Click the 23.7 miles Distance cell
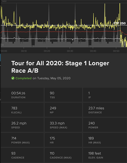This screenshot has height=163, width=127. [105, 110]
